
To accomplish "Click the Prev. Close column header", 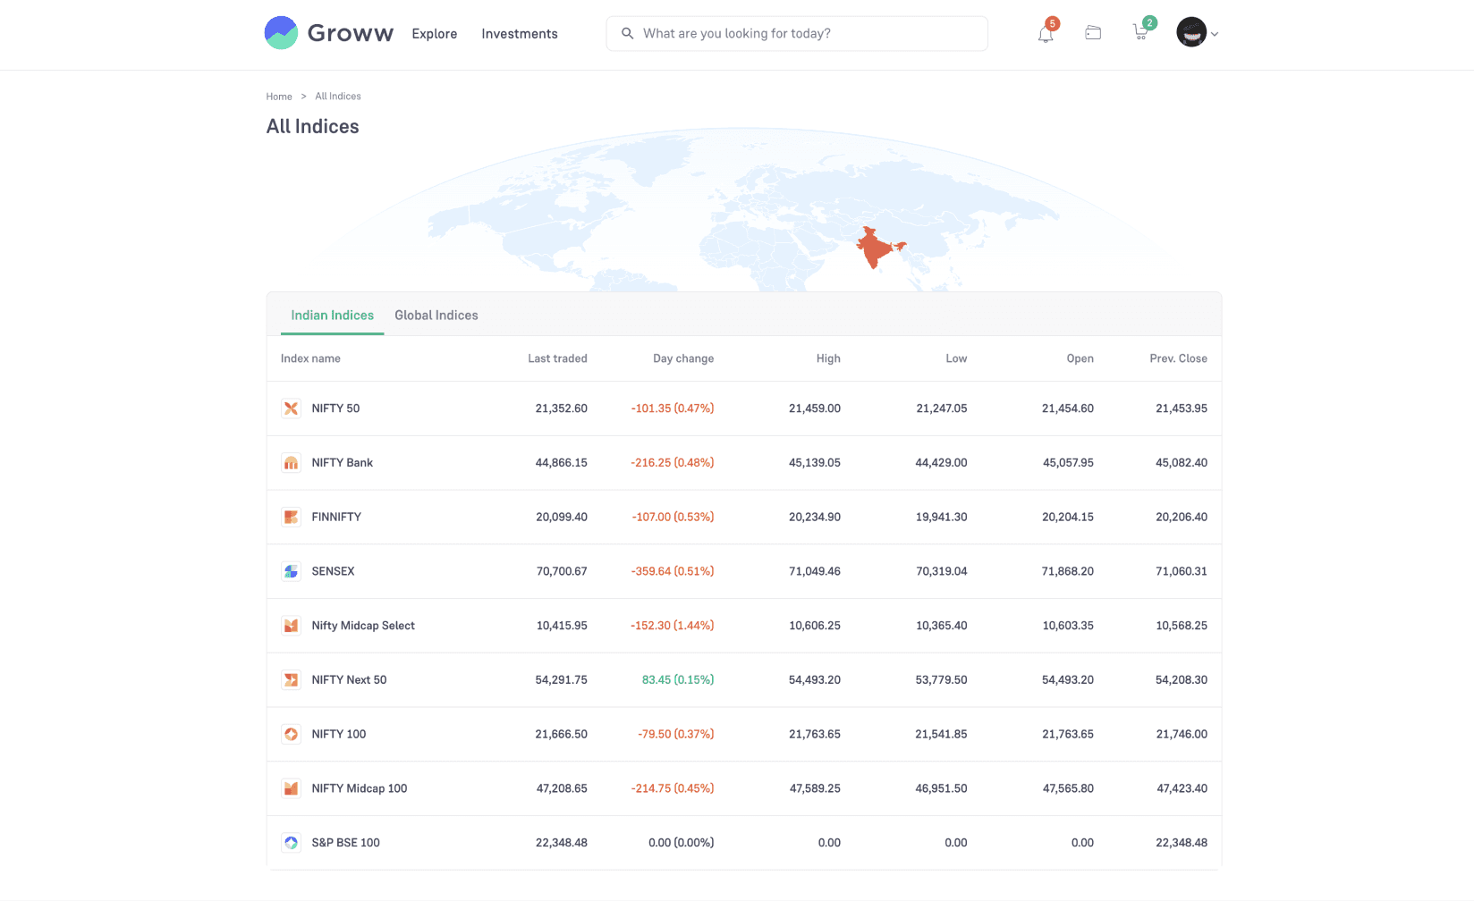I will coord(1178,358).
